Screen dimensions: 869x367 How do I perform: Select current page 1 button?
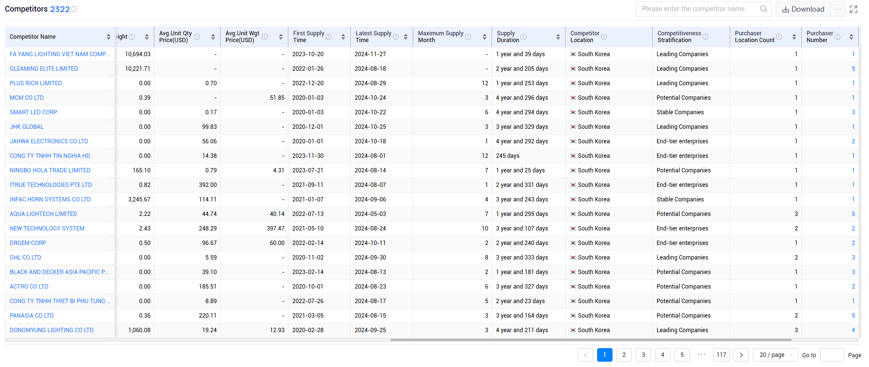[x=605, y=355]
